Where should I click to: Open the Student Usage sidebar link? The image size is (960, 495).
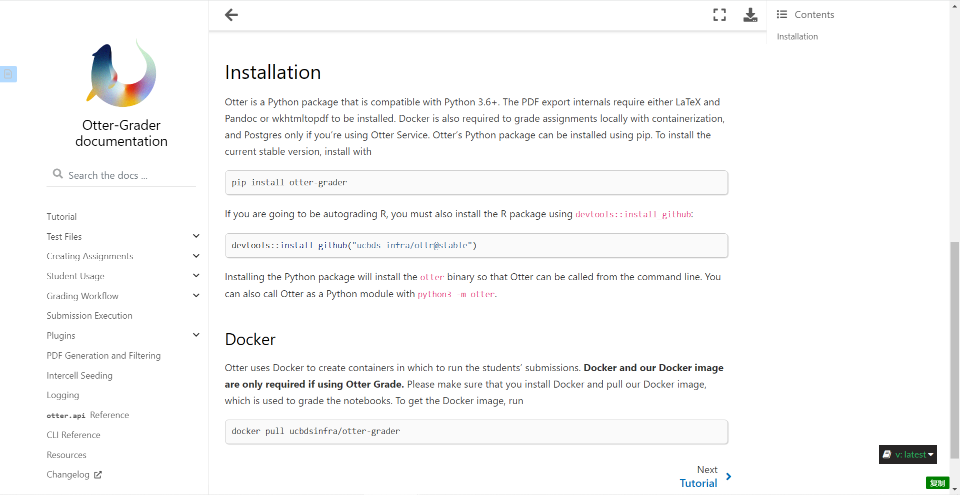click(75, 276)
